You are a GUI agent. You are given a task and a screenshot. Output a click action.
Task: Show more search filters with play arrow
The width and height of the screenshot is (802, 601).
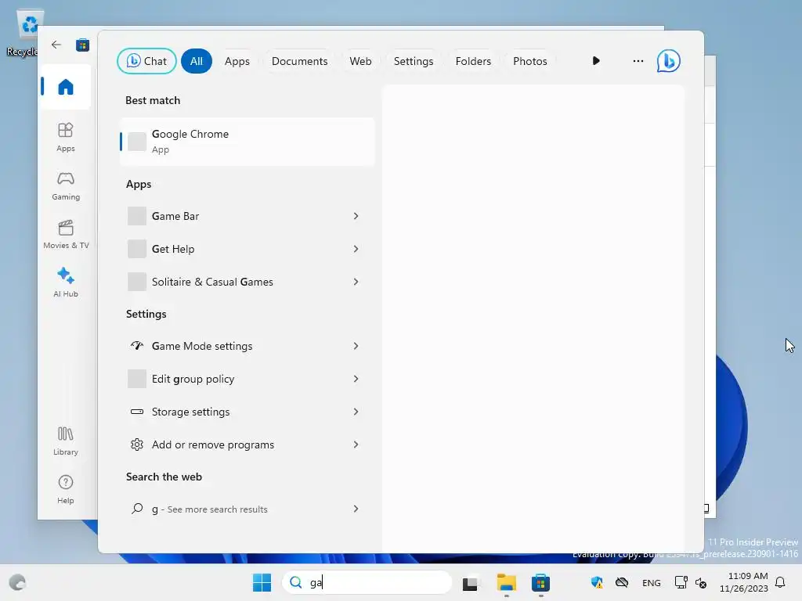[x=596, y=61]
